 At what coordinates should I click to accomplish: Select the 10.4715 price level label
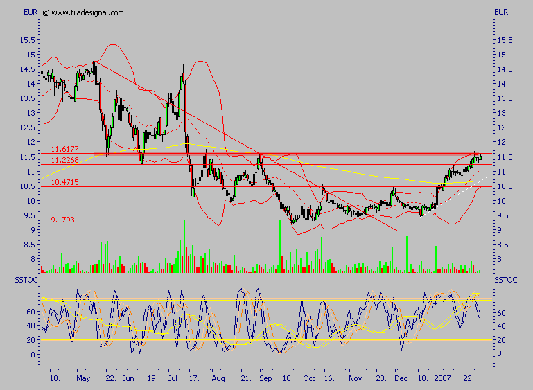(66, 182)
